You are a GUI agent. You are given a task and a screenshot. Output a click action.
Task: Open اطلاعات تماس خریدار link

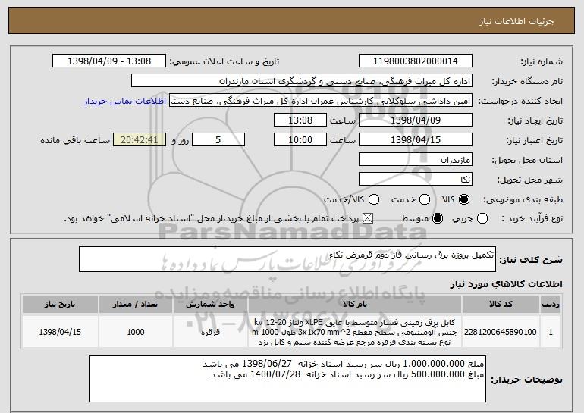pos(125,101)
